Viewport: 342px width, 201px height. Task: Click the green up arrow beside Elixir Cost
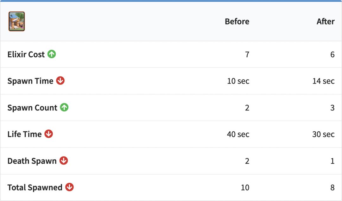pyautogui.click(x=52, y=54)
